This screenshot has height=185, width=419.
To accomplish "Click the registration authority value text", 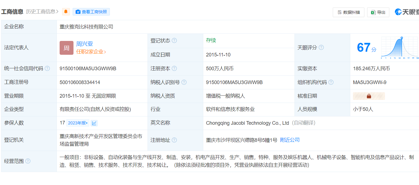I will [101, 140].
